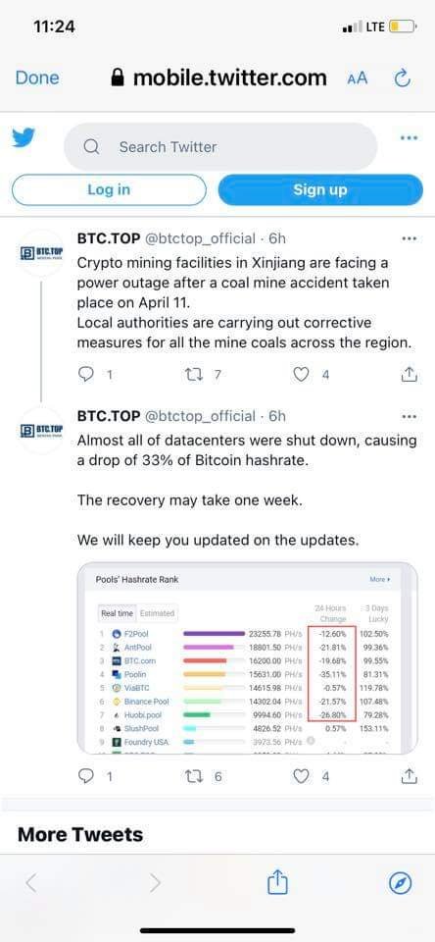
Task: Open options menu on first tweet
Action: coord(410,238)
